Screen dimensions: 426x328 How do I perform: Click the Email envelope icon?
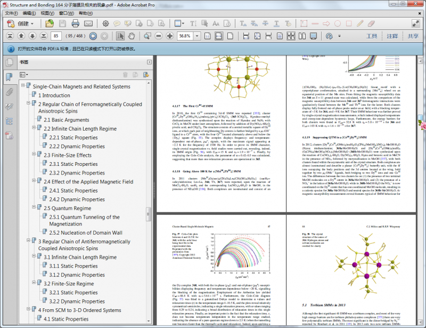(x=88, y=23)
